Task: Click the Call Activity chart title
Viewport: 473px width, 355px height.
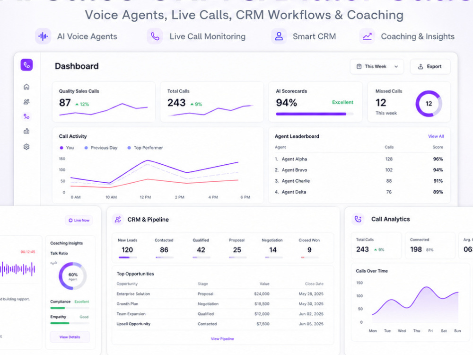Action: pos(73,136)
